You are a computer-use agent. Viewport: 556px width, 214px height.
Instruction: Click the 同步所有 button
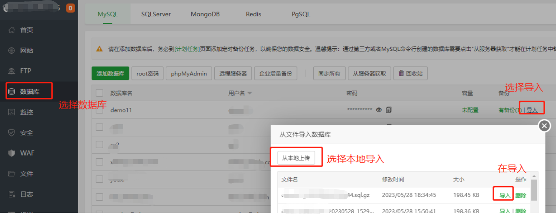(x=329, y=73)
